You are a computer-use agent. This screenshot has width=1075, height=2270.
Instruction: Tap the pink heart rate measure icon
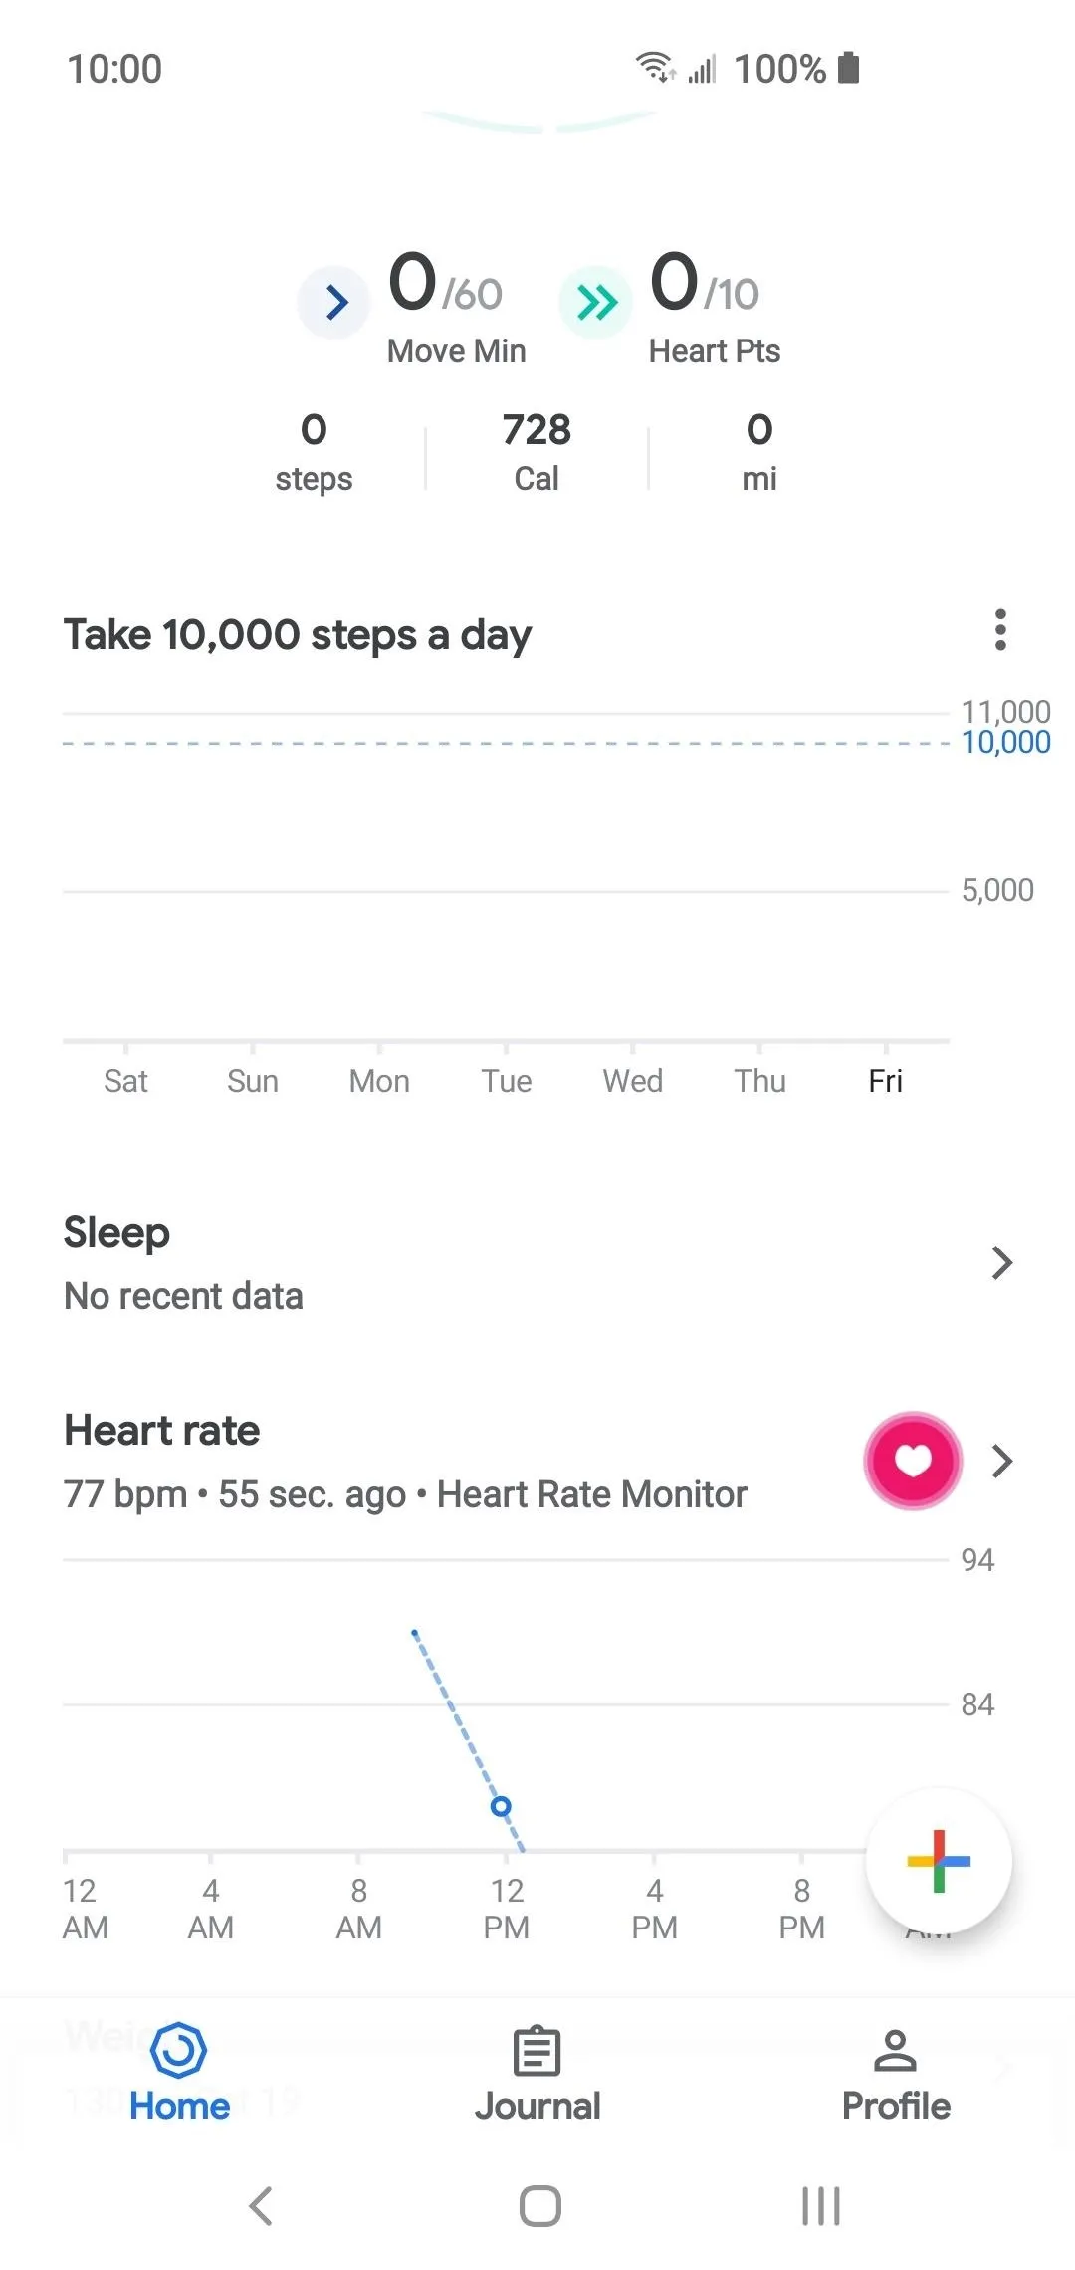[x=913, y=1461]
